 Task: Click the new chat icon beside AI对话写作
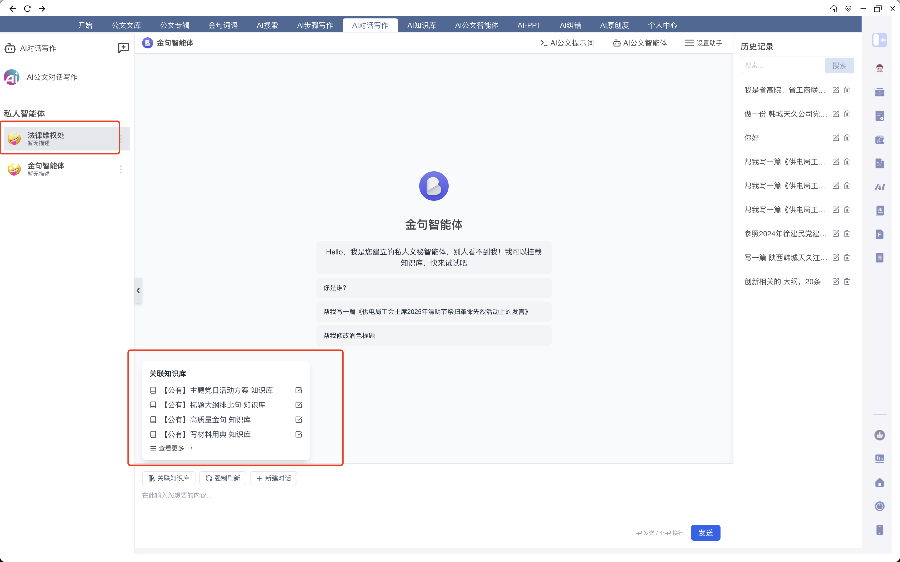point(123,48)
